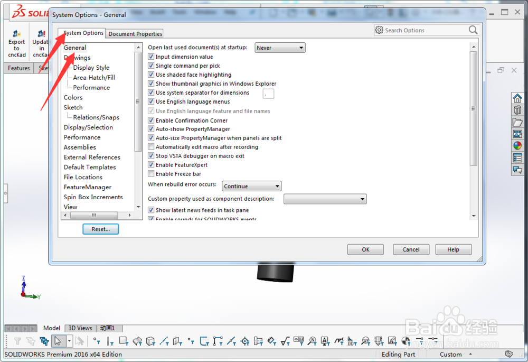This screenshot has height=362, width=528.
Task: Click the tag icon in status bar
Action: (x=509, y=354)
